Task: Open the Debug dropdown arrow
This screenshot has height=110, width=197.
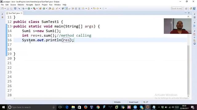Action: [26, 9]
